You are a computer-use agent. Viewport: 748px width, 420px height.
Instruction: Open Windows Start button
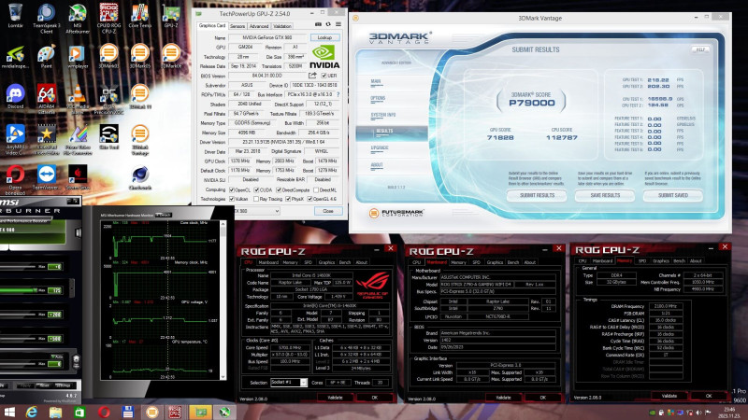pyautogui.click(x=8, y=412)
